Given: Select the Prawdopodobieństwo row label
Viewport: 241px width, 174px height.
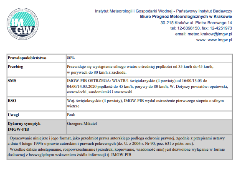Looking at the screenshot, I should (27, 58).
